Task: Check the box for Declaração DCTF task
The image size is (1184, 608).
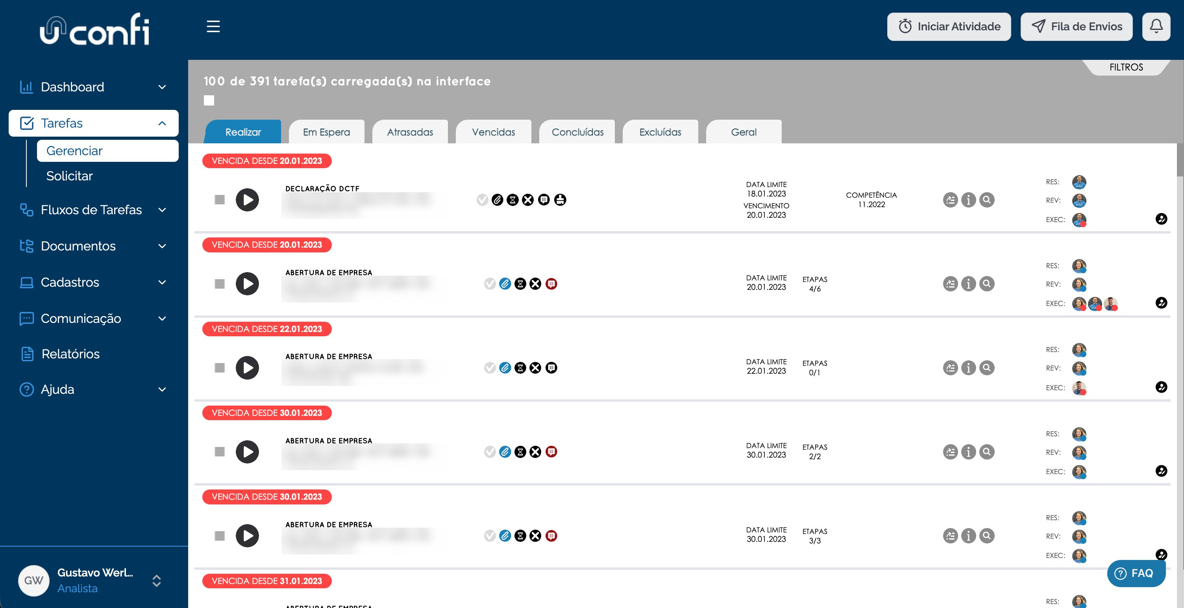Action: tap(220, 200)
